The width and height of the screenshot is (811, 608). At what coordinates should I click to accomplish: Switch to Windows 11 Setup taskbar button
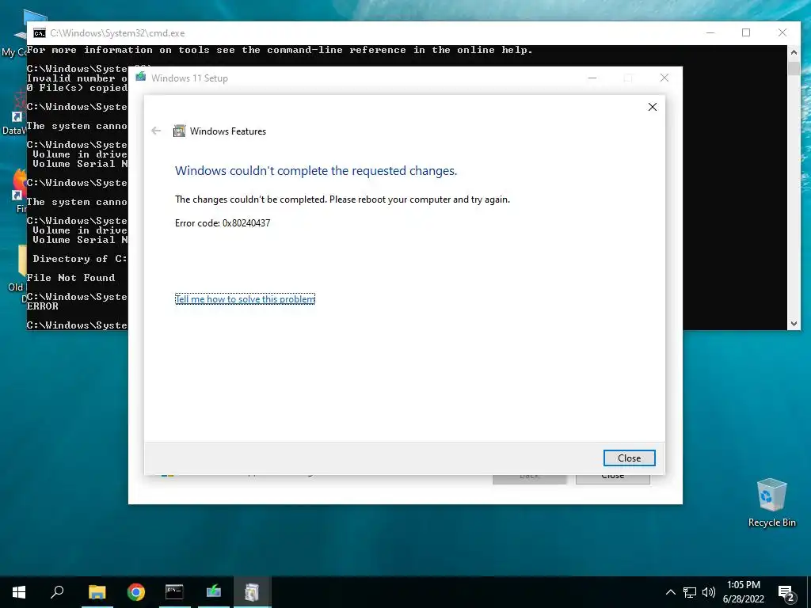tap(214, 592)
